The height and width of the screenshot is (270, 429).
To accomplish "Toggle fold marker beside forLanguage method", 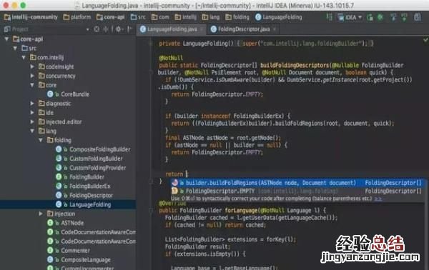I will pos(151,211).
